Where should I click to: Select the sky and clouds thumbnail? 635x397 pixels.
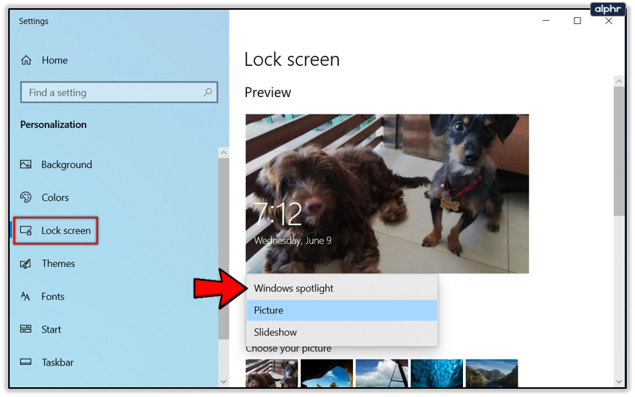382,373
